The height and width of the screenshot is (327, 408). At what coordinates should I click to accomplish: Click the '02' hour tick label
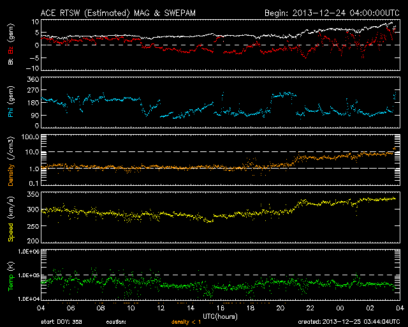tap(370, 308)
